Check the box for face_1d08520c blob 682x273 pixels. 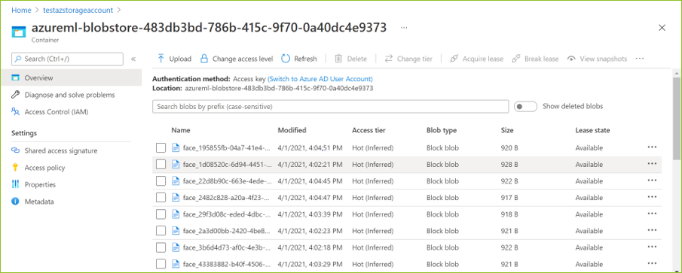pyautogui.click(x=161, y=165)
